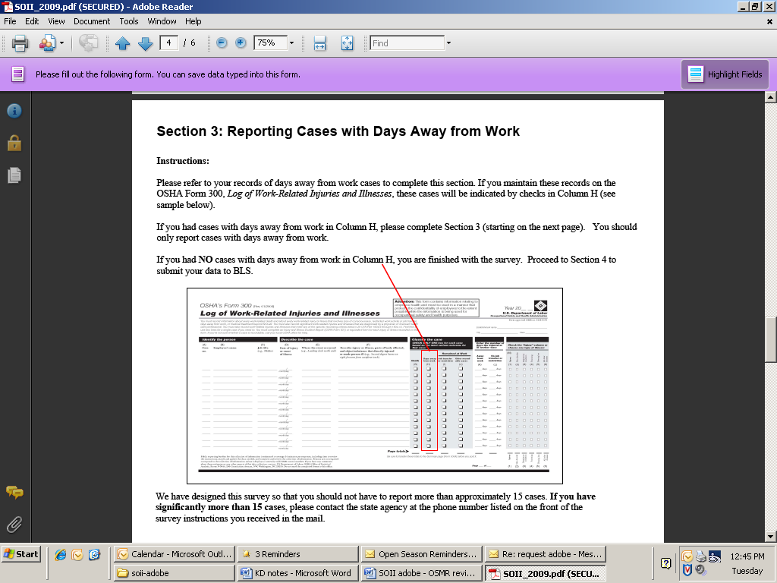Screen dimensions: 777x583
Task: Click into the Find search box
Action: [407, 43]
